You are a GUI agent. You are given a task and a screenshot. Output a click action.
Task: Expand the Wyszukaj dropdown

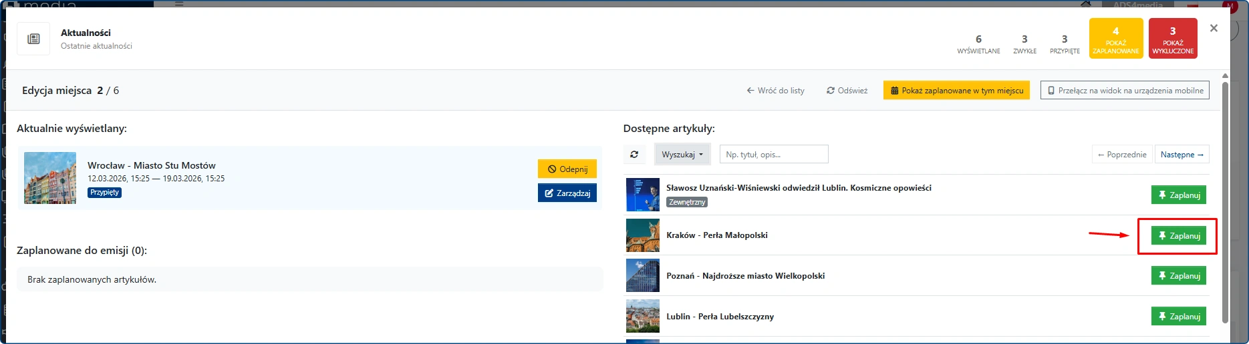tap(682, 155)
